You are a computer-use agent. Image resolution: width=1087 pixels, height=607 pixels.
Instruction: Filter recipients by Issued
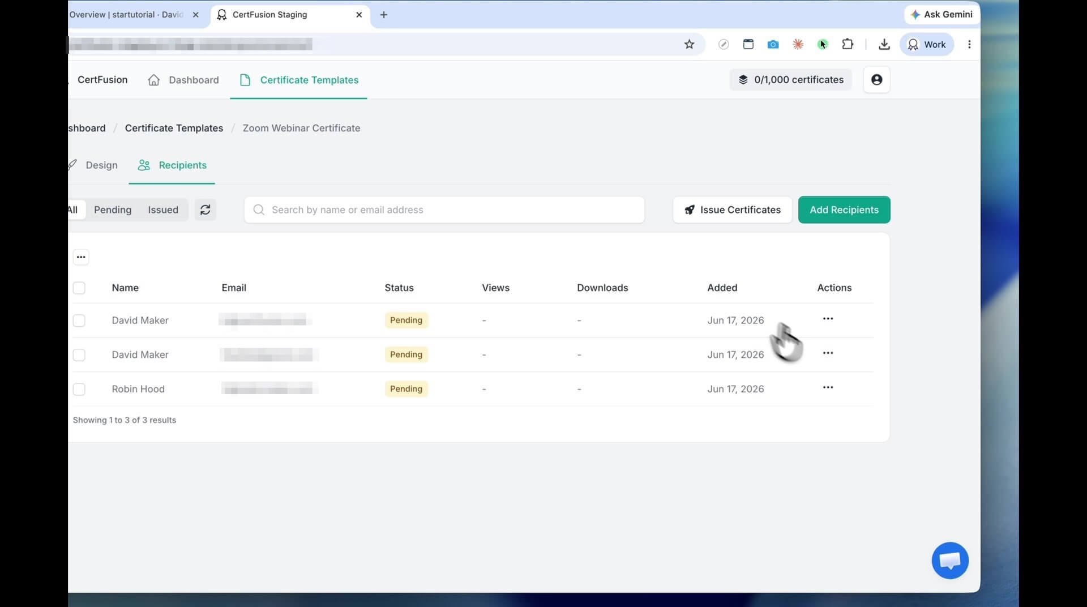163,210
